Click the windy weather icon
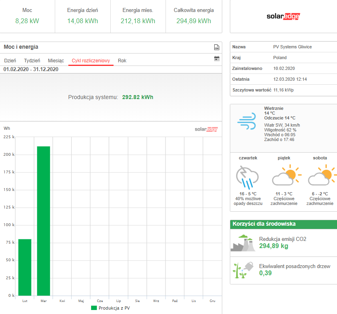 click(x=246, y=121)
